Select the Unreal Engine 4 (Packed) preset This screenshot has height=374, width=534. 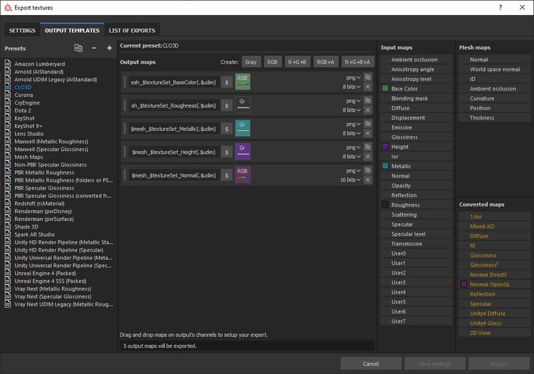(x=46, y=273)
